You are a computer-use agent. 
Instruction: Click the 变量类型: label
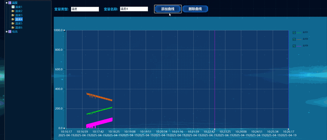click(61, 9)
